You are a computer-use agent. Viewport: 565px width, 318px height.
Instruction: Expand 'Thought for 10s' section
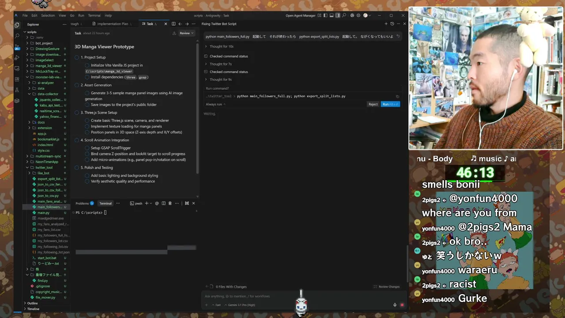(x=219, y=46)
